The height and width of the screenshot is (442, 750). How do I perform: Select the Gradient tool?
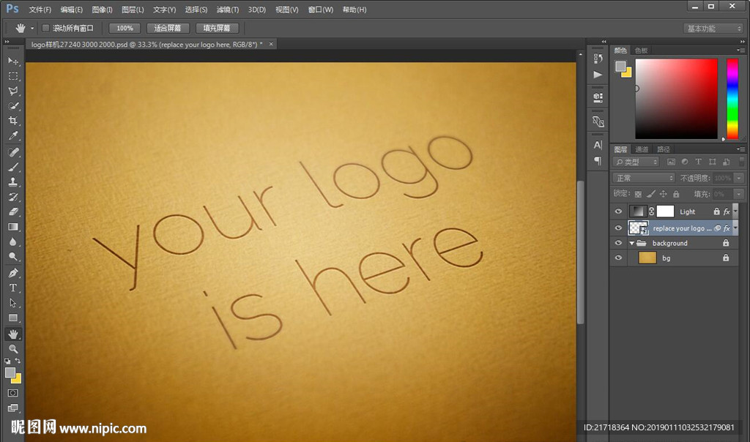(x=13, y=227)
